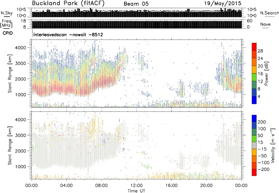Click the '20:00' time tick label

pyautogui.click(x=206, y=185)
